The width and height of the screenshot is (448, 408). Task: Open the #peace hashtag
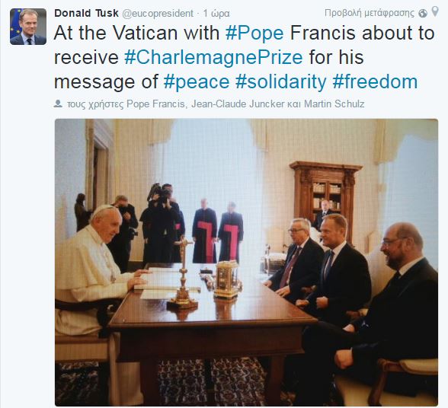pos(197,81)
